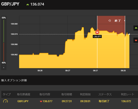The image size is (138, 109).
Task: Click the 取引内容 column header
Action: (x=45, y=94)
